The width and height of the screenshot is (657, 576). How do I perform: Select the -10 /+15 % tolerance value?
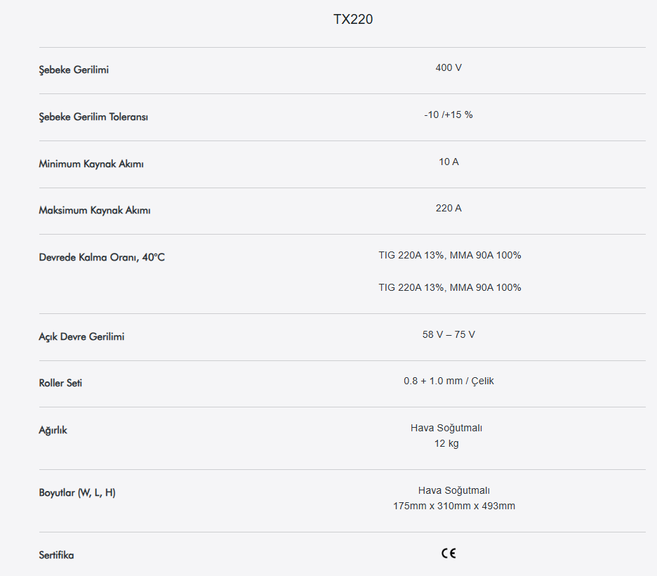coord(449,114)
